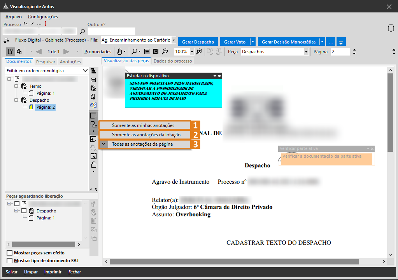Open the Peça Despachos dropdown
Image resolution: width=398 pixels, height=280 pixels.
click(306, 52)
